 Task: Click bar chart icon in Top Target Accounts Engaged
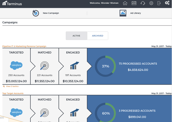(75, 113)
